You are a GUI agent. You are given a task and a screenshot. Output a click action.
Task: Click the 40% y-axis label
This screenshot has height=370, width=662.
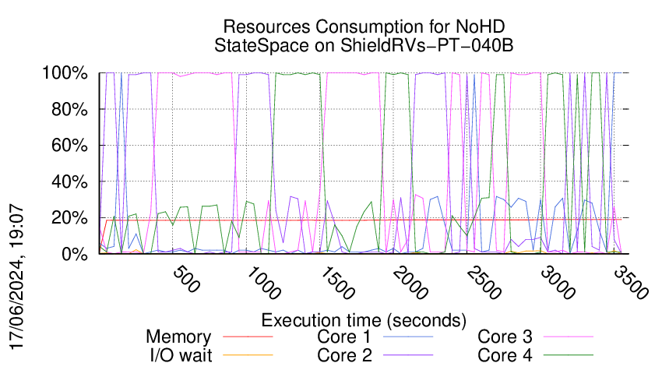pyautogui.click(x=69, y=182)
